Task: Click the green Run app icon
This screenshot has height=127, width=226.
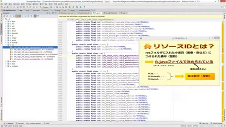Action: (x=51, y=7)
